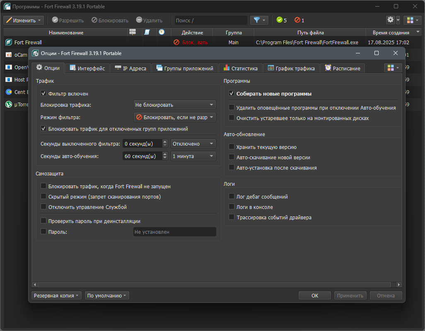This screenshot has width=425, height=331.
Task: Click the Блокировать toolbar button
Action: tap(110, 20)
